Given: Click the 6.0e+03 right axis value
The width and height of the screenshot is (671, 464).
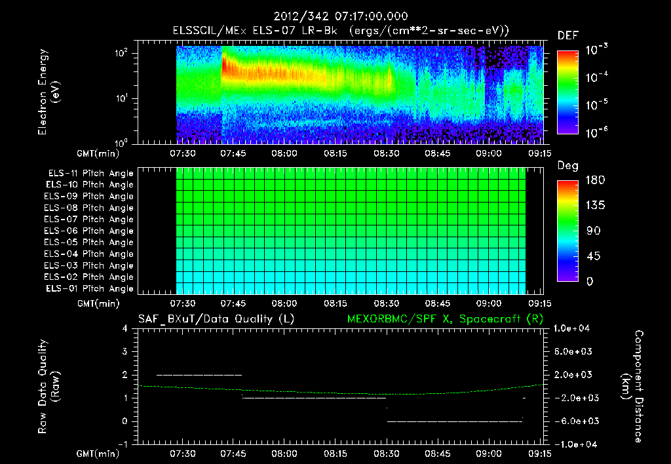Looking at the screenshot, I should (573, 352).
